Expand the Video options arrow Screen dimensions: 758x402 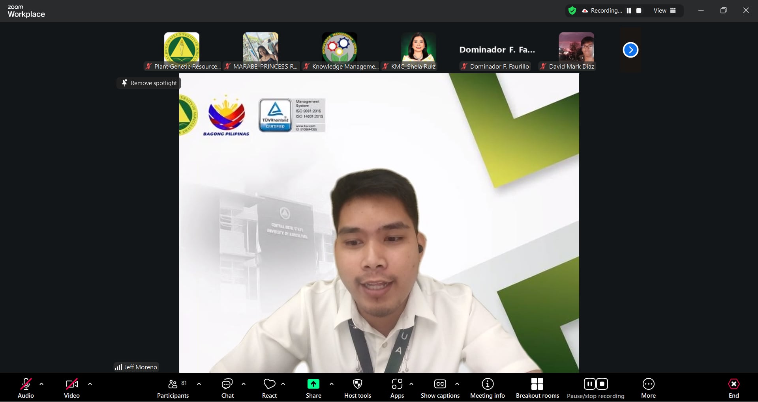click(x=90, y=384)
